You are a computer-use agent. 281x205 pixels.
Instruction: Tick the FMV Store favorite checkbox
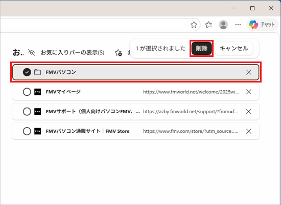(x=27, y=131)
